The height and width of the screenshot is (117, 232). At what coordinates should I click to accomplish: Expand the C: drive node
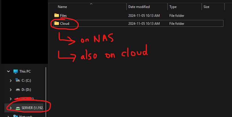(x=11, y=81)
